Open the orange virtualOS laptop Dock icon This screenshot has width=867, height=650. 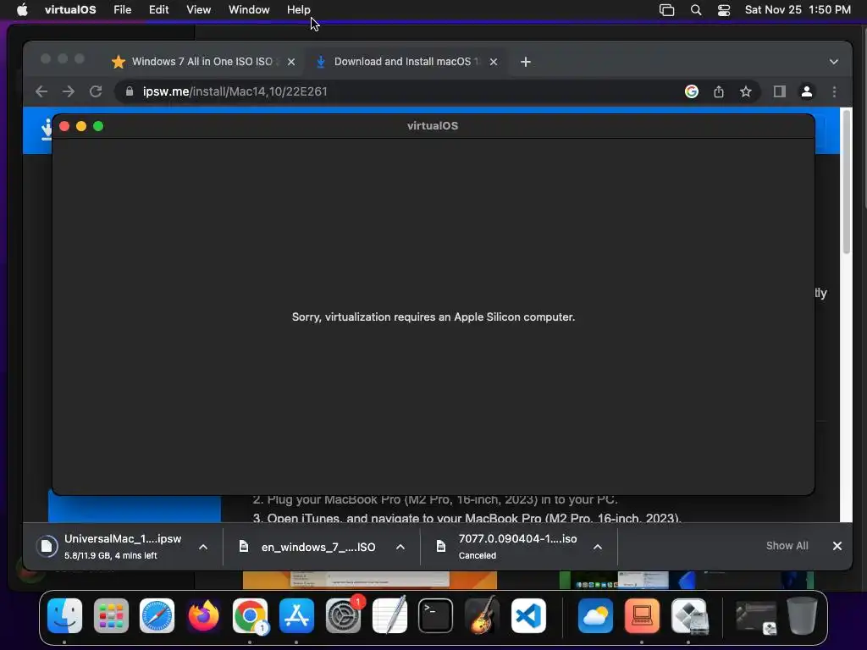(x=642, y=616)
